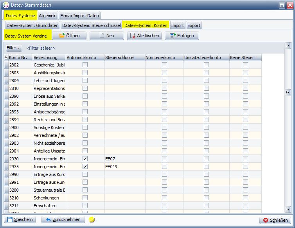Image resolution: width=295 pixels, height=228 pixels.
Task: Undo changes with Zurücknehmen
Action: click(63, 219)
